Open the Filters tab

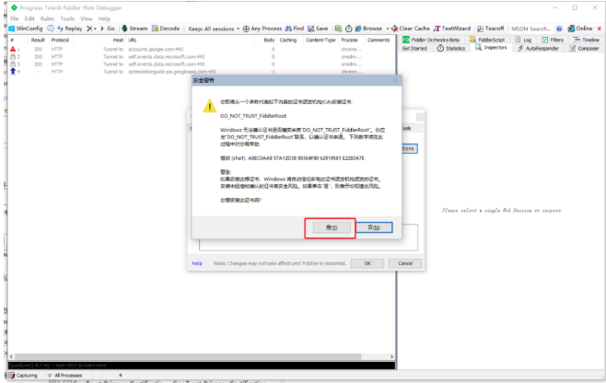tap(553, 40)
